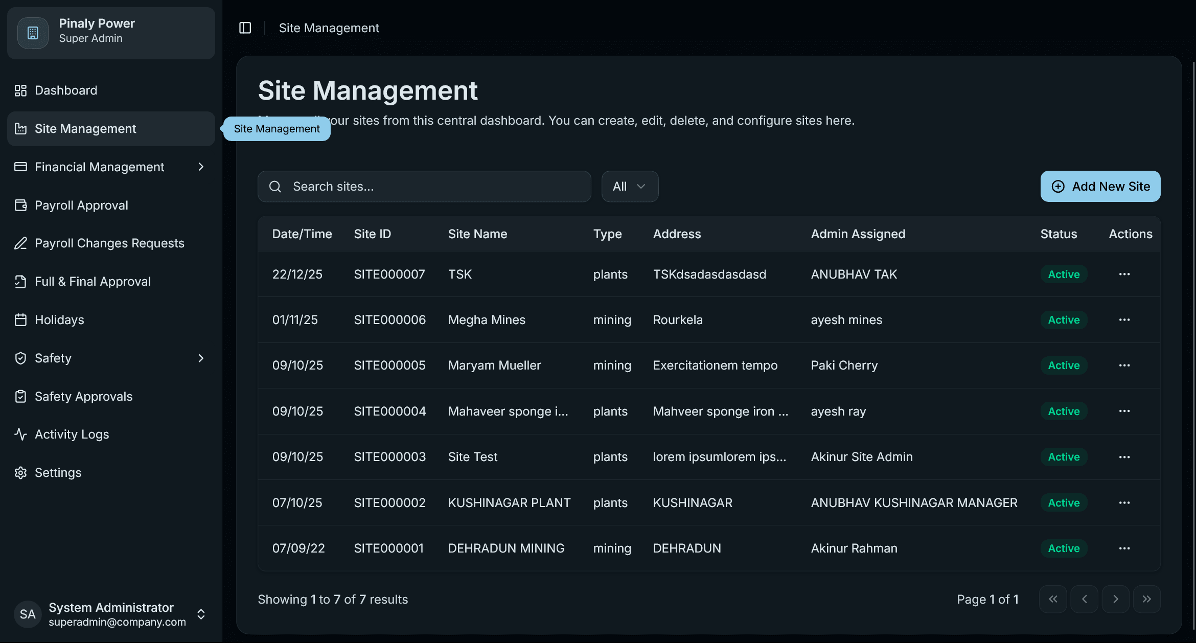Image resolution: width=1196 pixels, height=643 pixels.
Task: Go to Payroll Approval
Action: coord(111,205)
